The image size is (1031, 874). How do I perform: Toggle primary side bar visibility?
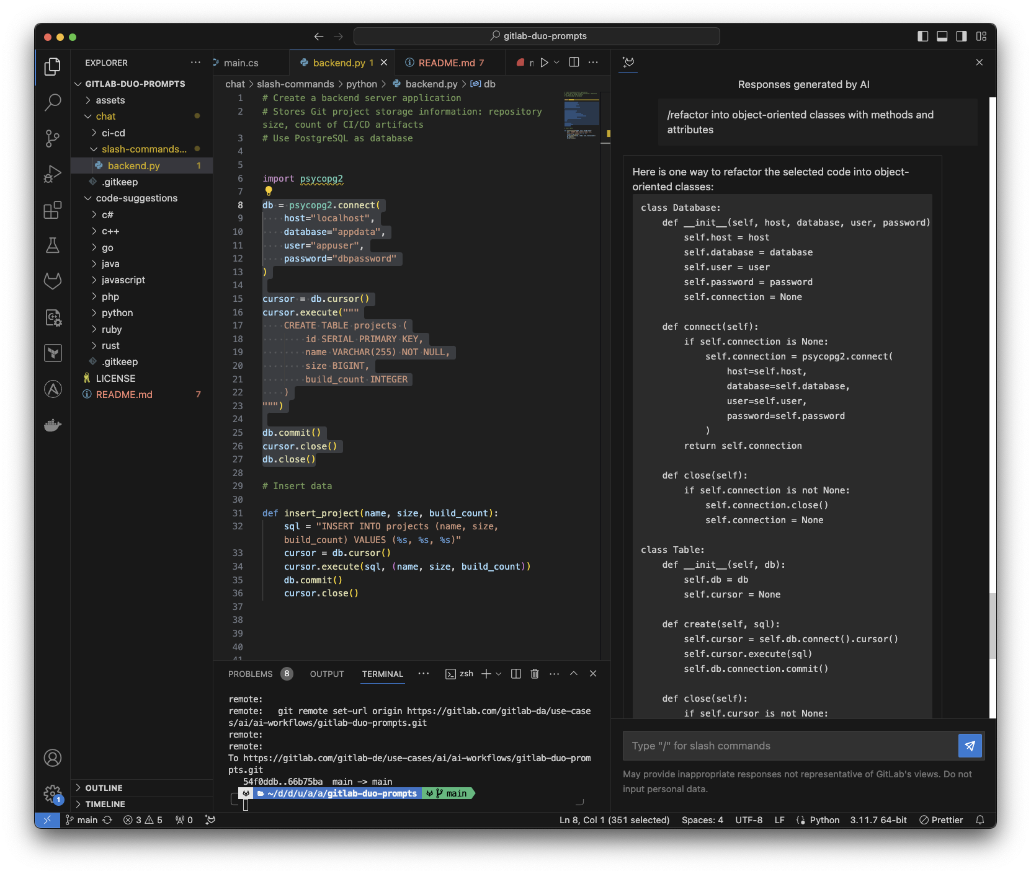point(923,37)
